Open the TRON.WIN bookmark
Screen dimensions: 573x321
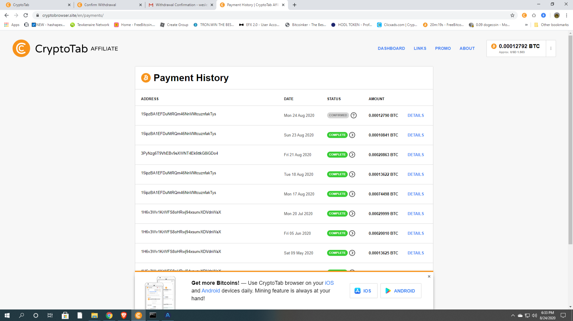coord(214,25)
